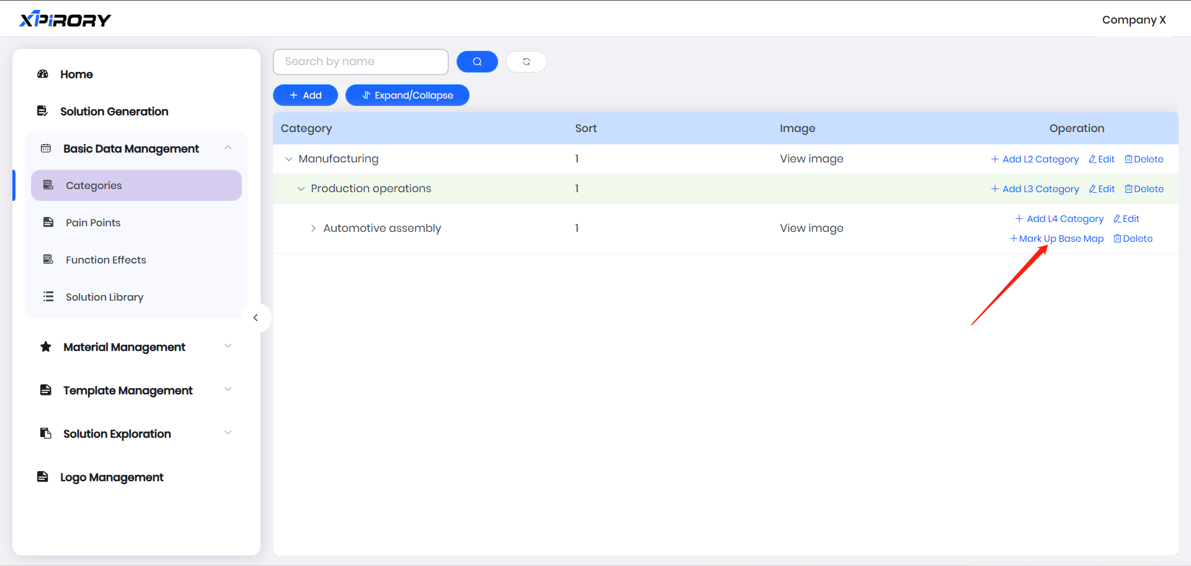The width and height of the screenshot is (1191, 566).
Task: Click the XPIRORY logo
Action: click(65, 20)
